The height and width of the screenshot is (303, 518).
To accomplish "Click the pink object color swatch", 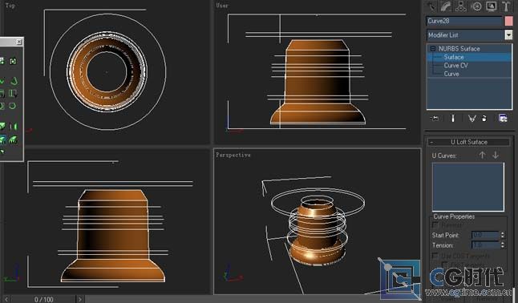I will click(508, 21).
